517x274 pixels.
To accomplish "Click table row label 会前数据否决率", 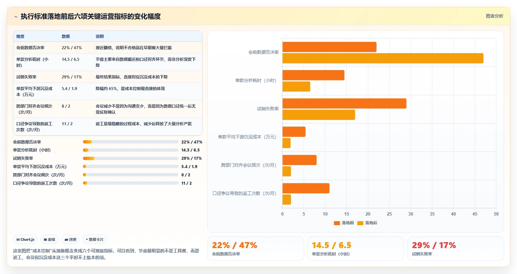I will coord(30,48).
